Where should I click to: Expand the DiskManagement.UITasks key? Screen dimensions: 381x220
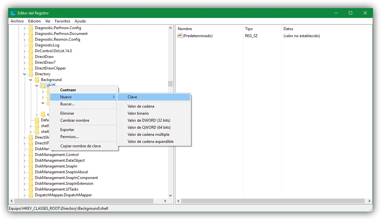[x=25, y=190]
